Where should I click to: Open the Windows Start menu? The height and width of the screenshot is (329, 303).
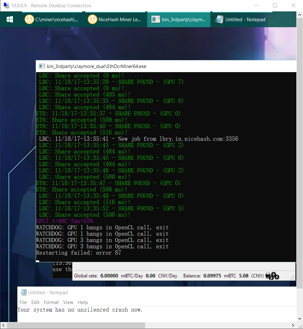point(10,19)
